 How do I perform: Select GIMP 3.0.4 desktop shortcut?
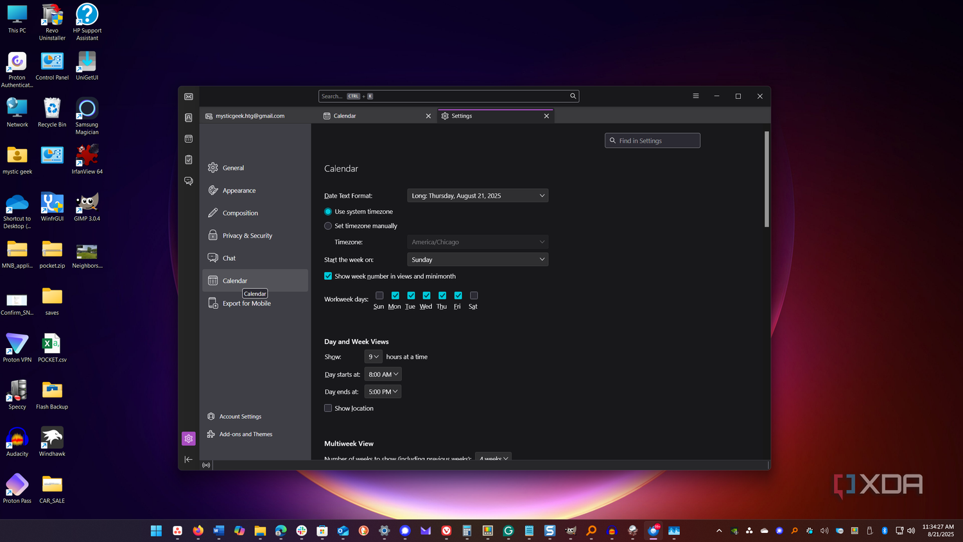(87, 207)
